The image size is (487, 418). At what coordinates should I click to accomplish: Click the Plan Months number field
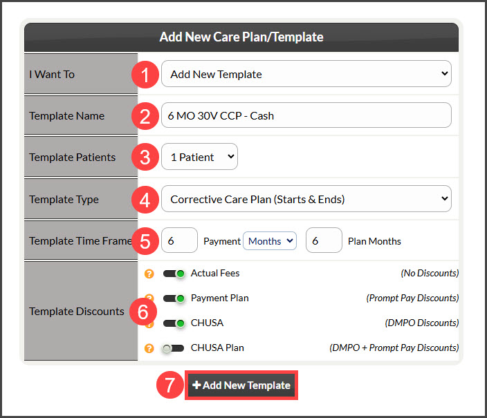324,240
